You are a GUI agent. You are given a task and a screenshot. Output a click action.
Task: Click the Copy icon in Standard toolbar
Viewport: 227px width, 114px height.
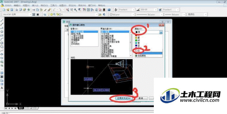click(37, 10)
